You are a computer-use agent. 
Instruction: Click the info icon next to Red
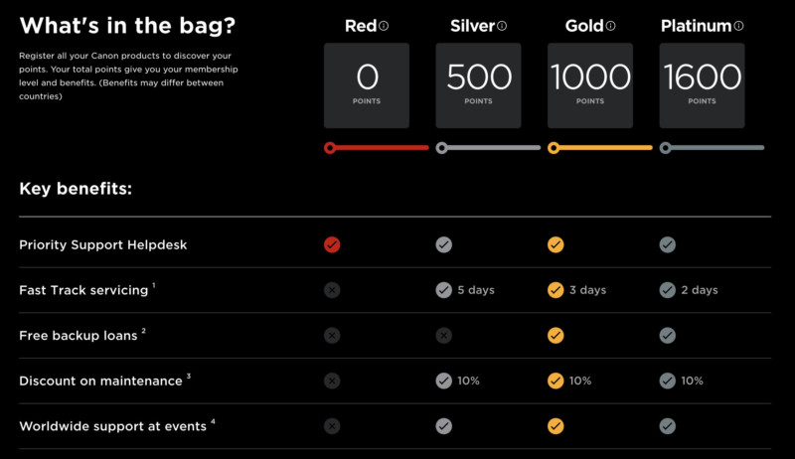click(384, 26)
